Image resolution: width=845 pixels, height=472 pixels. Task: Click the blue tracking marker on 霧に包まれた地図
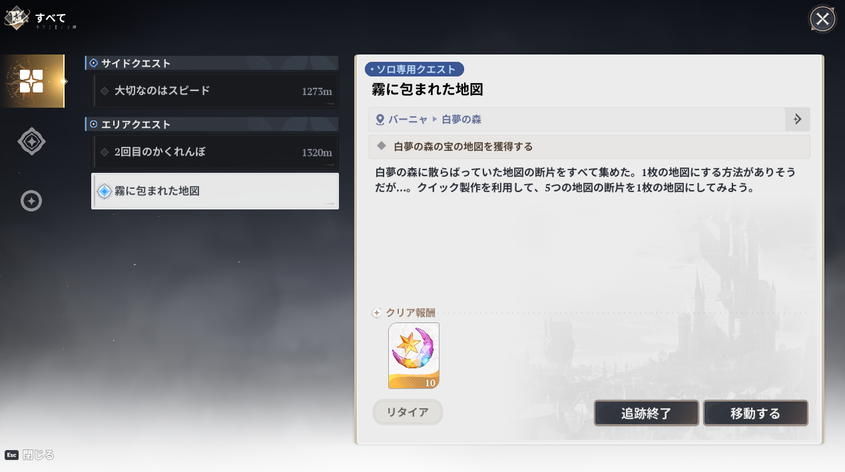click(x=105, y=191)
